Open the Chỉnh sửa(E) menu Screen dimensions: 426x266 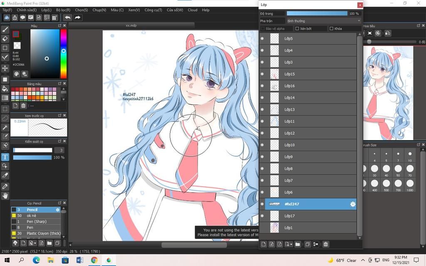click(27, 10)
